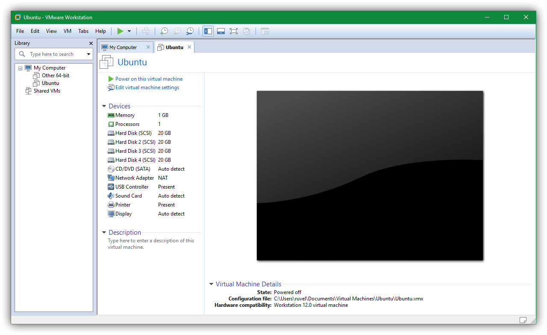Select Shared VMs in library tree
Image resolution: width=547 pixels, height=335 pixels.
(x=47, y=91)
